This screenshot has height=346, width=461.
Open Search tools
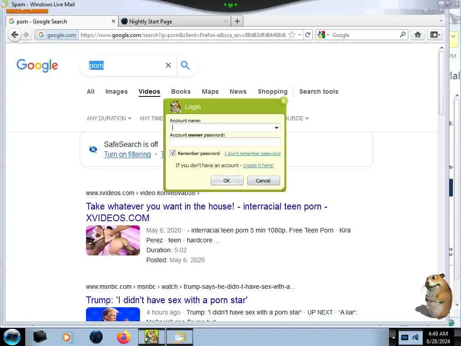(x=319, y=91)
